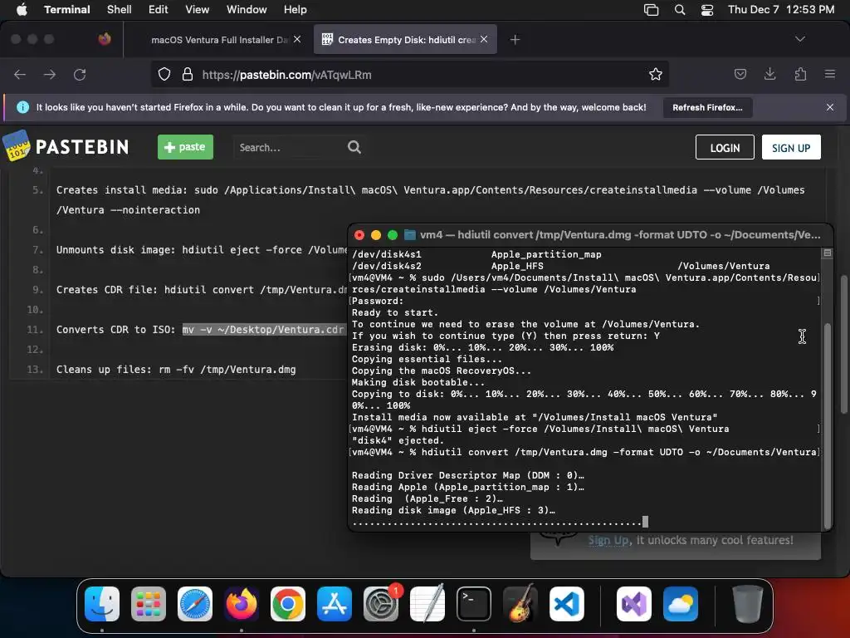
Task: Open the Help menu
Action: (x=296, y=9)
